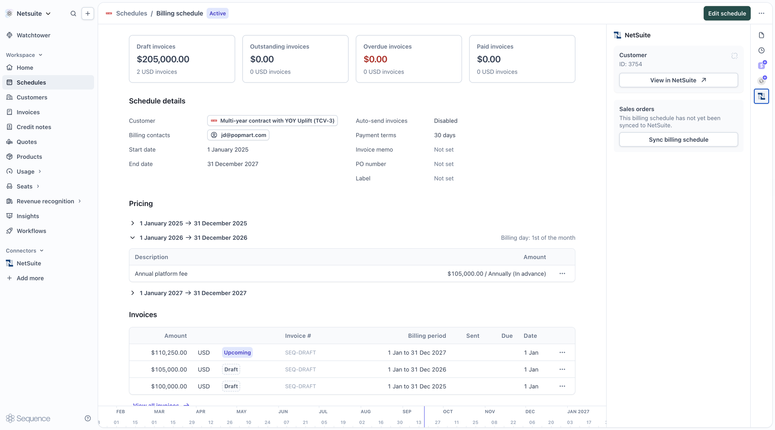Click the Edit schedule button
The image size is (775, 430).
point(727,14)
